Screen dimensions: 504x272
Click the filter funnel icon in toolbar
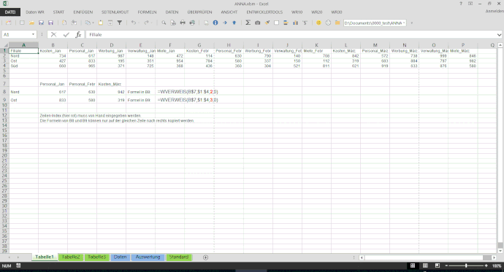coord(120,23)
